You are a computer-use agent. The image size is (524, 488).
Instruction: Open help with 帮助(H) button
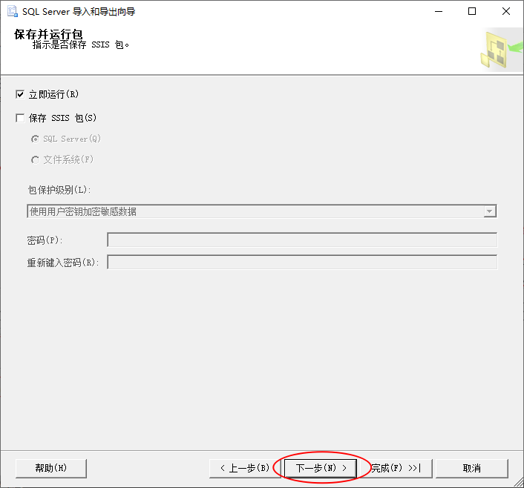tap(51, 468)
